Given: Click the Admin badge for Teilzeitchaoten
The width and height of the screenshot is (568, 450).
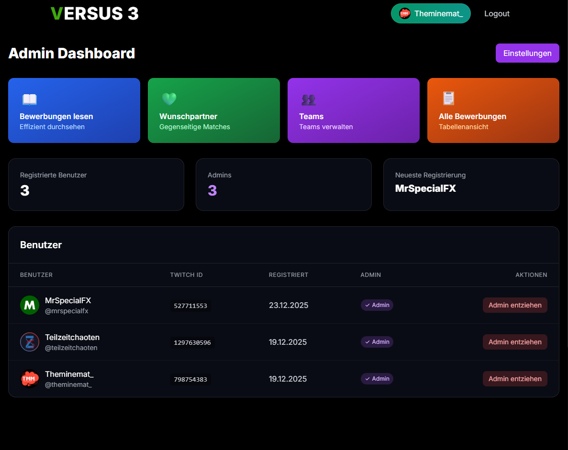Looking at the screenshot, I should coord(377,342).
